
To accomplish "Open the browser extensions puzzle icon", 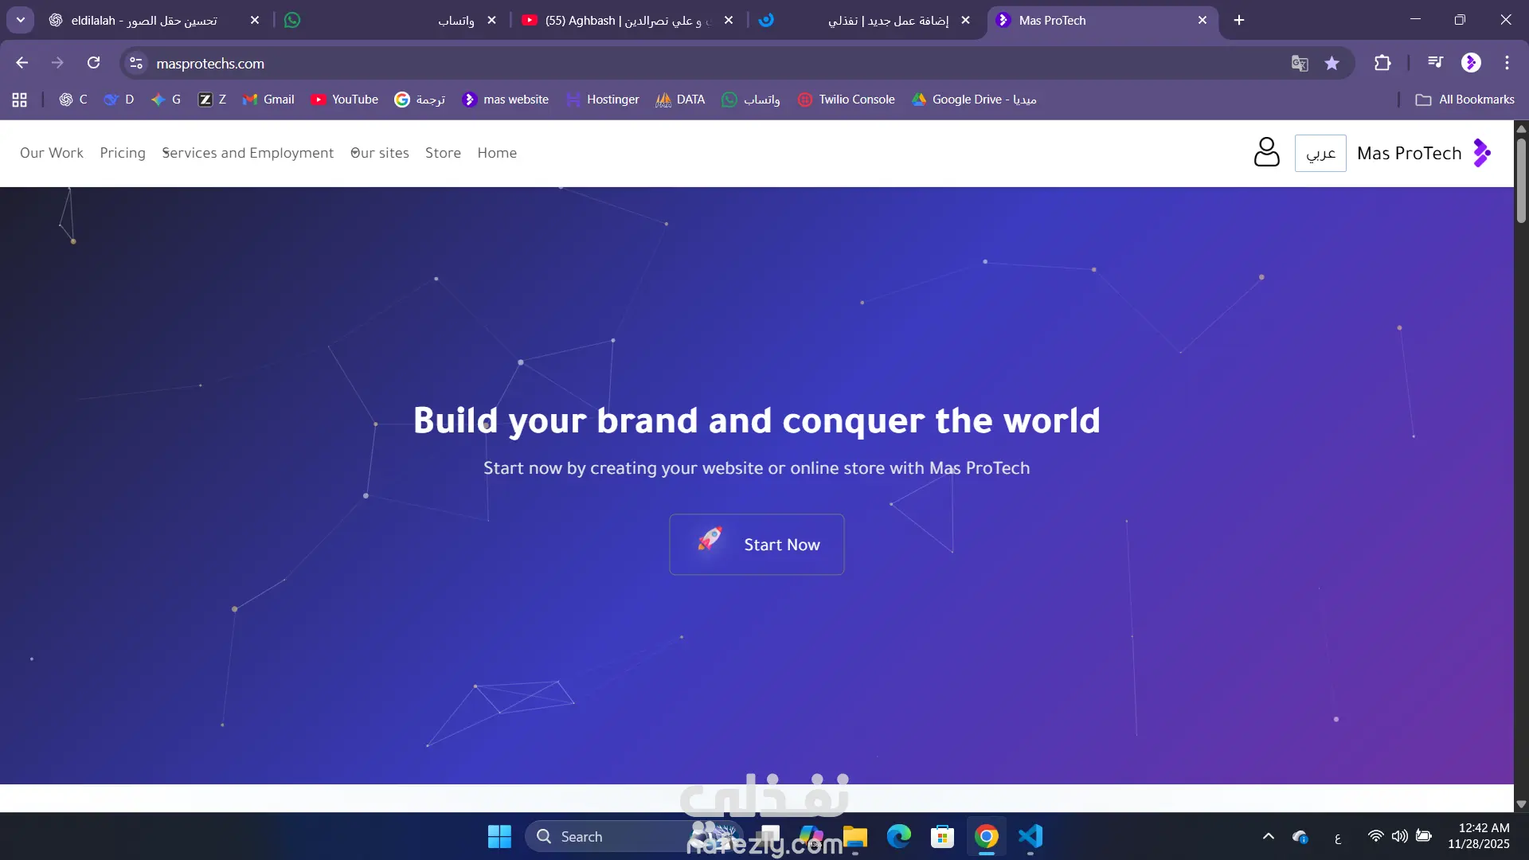I will [x=1382, y=63].
